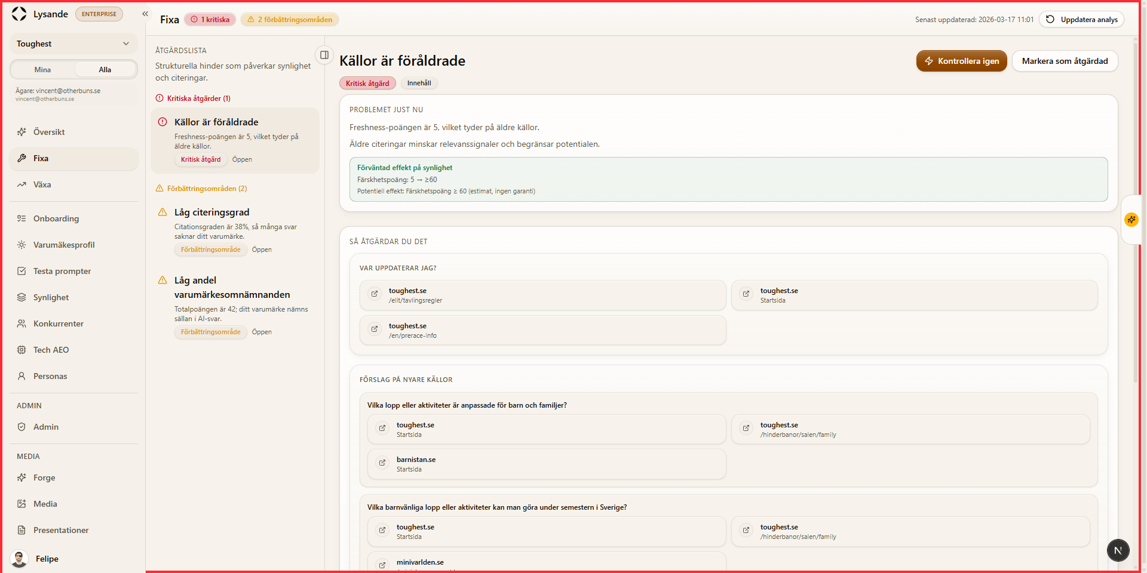
Task: Open Media library item
Action: pyautogui.click(x=74, y=504)
